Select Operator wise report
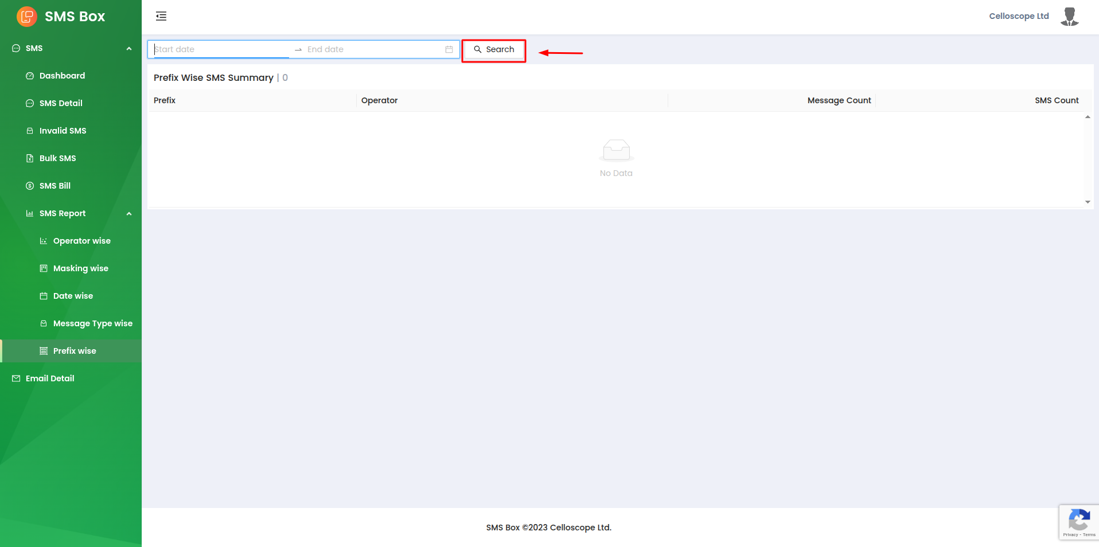Screen dimensions: 1099x547 coord(81,241)
